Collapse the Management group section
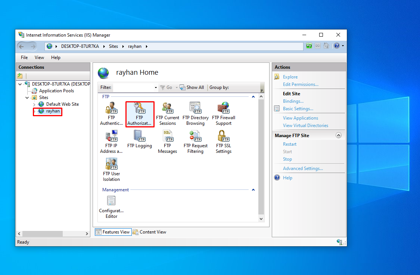Viewport: 420px width, 275px height. [253, 190]
